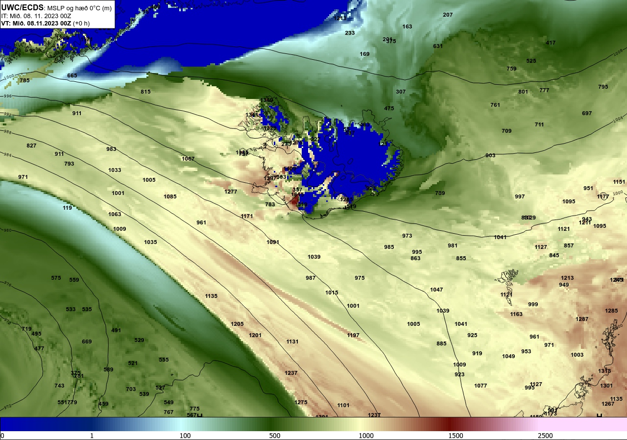Click the map value 1033

point(115,170)
